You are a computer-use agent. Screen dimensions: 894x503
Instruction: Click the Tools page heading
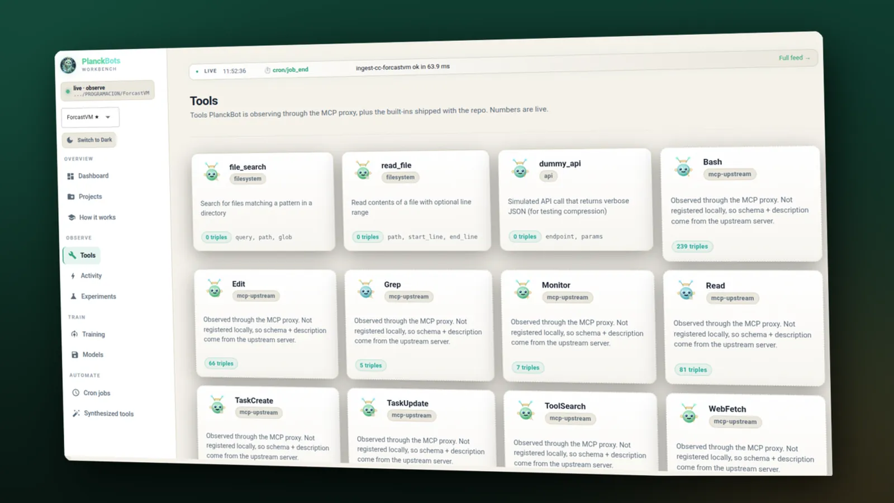[x=203, y=101]
